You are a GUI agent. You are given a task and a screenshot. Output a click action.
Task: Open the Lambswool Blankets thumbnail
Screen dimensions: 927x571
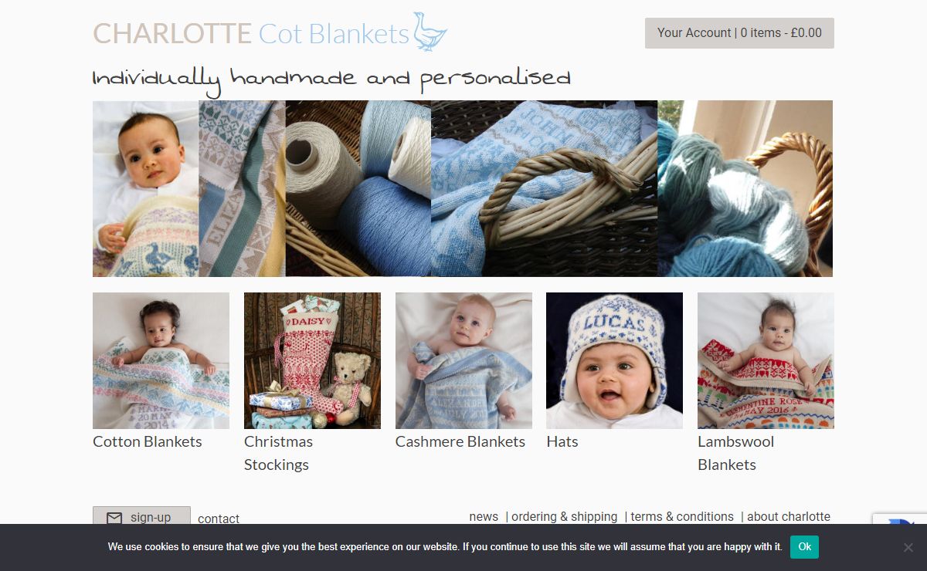tap(766, 360)
